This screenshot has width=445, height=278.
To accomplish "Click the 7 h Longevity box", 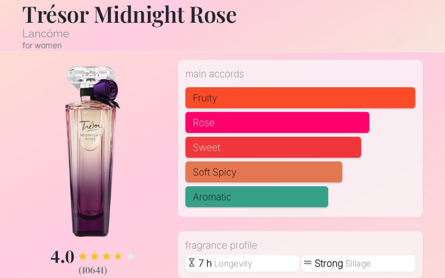I will point(242,263).
